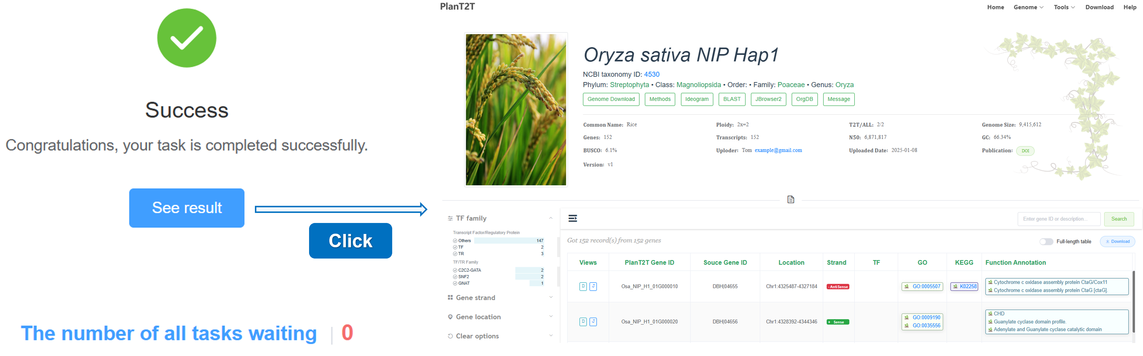Open JBrowse J icon for Osa_NIP_H1_01G000020
The image size is (1143, 356).
(593, 322)
